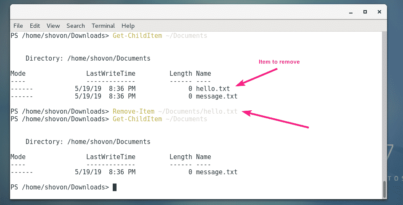Viewport: 403px width, 205px height.
Task: Click the vertical scrollbar thumb
Action: pyautogui.click(x=384, y=189)
